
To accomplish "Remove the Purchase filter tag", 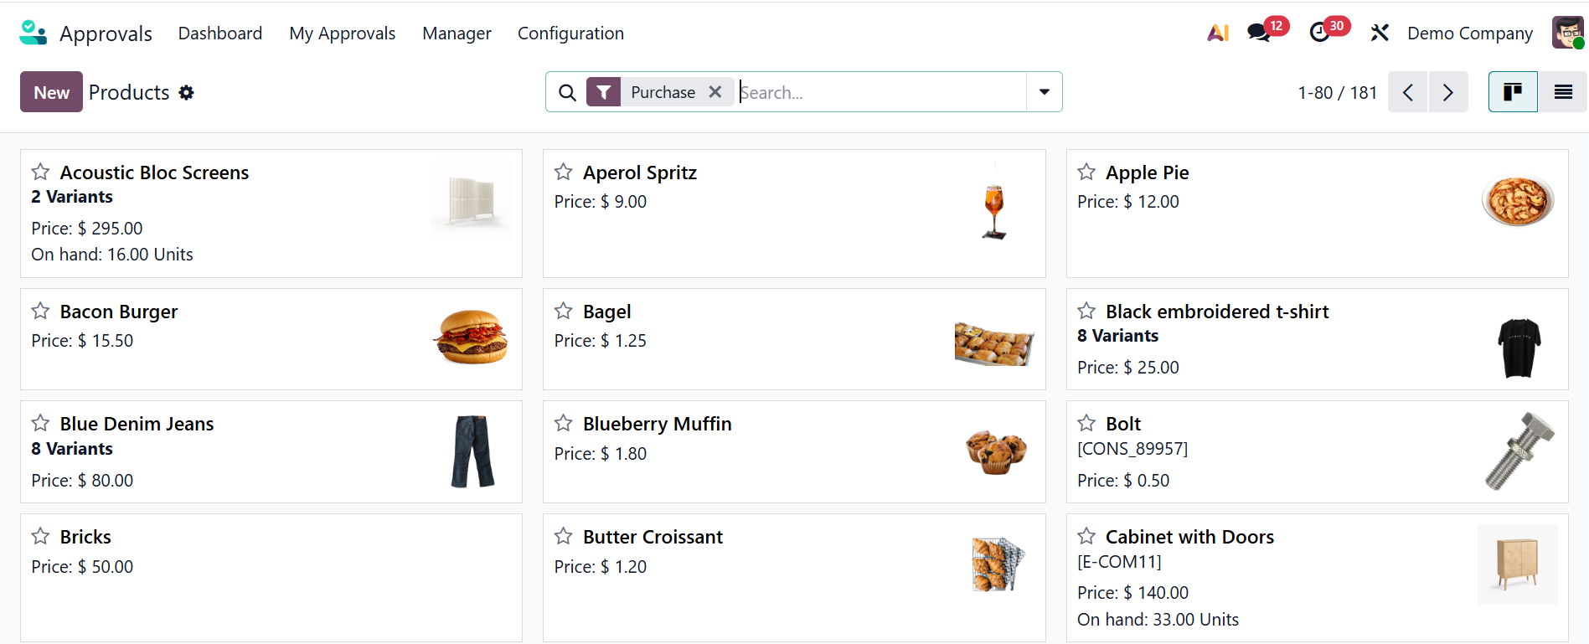I will 715,92.
